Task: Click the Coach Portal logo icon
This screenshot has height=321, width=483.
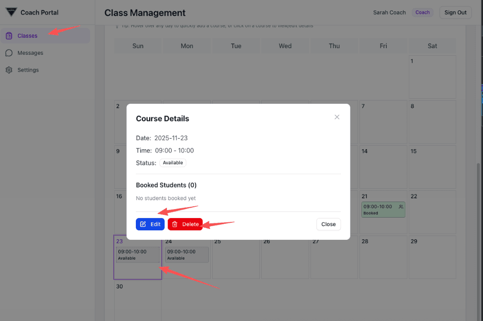Action: pos(11,12)
